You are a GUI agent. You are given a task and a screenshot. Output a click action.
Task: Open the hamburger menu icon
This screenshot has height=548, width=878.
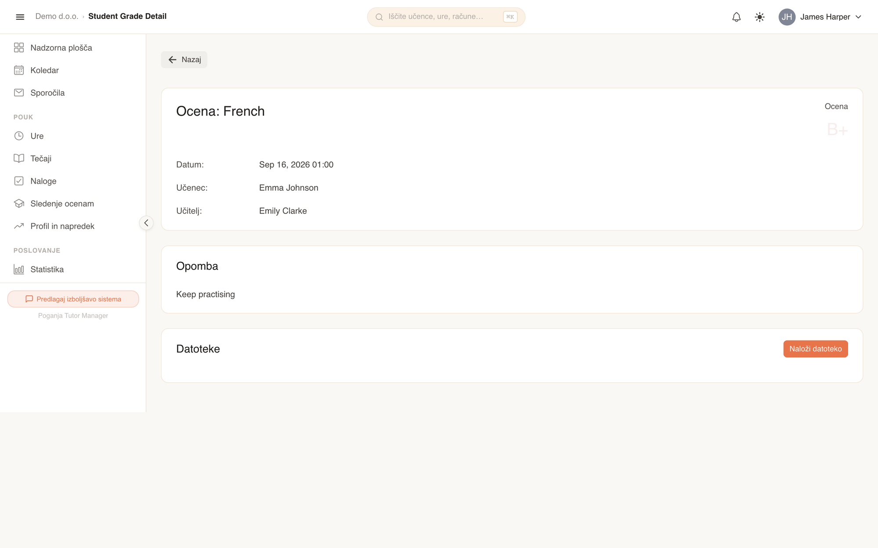pyautogui.click(x=20, y=17)
